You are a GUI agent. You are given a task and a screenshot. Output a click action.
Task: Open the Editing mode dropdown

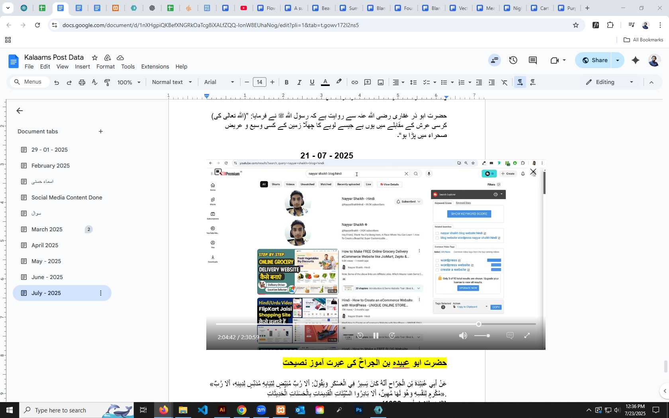pos(609,82)
